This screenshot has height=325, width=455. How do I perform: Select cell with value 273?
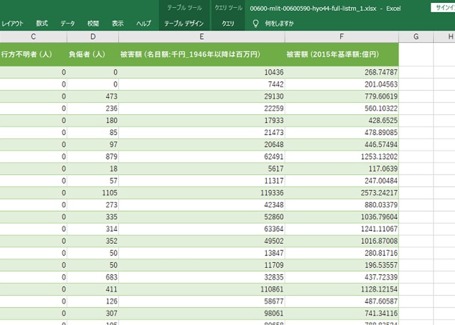[93, 205]
